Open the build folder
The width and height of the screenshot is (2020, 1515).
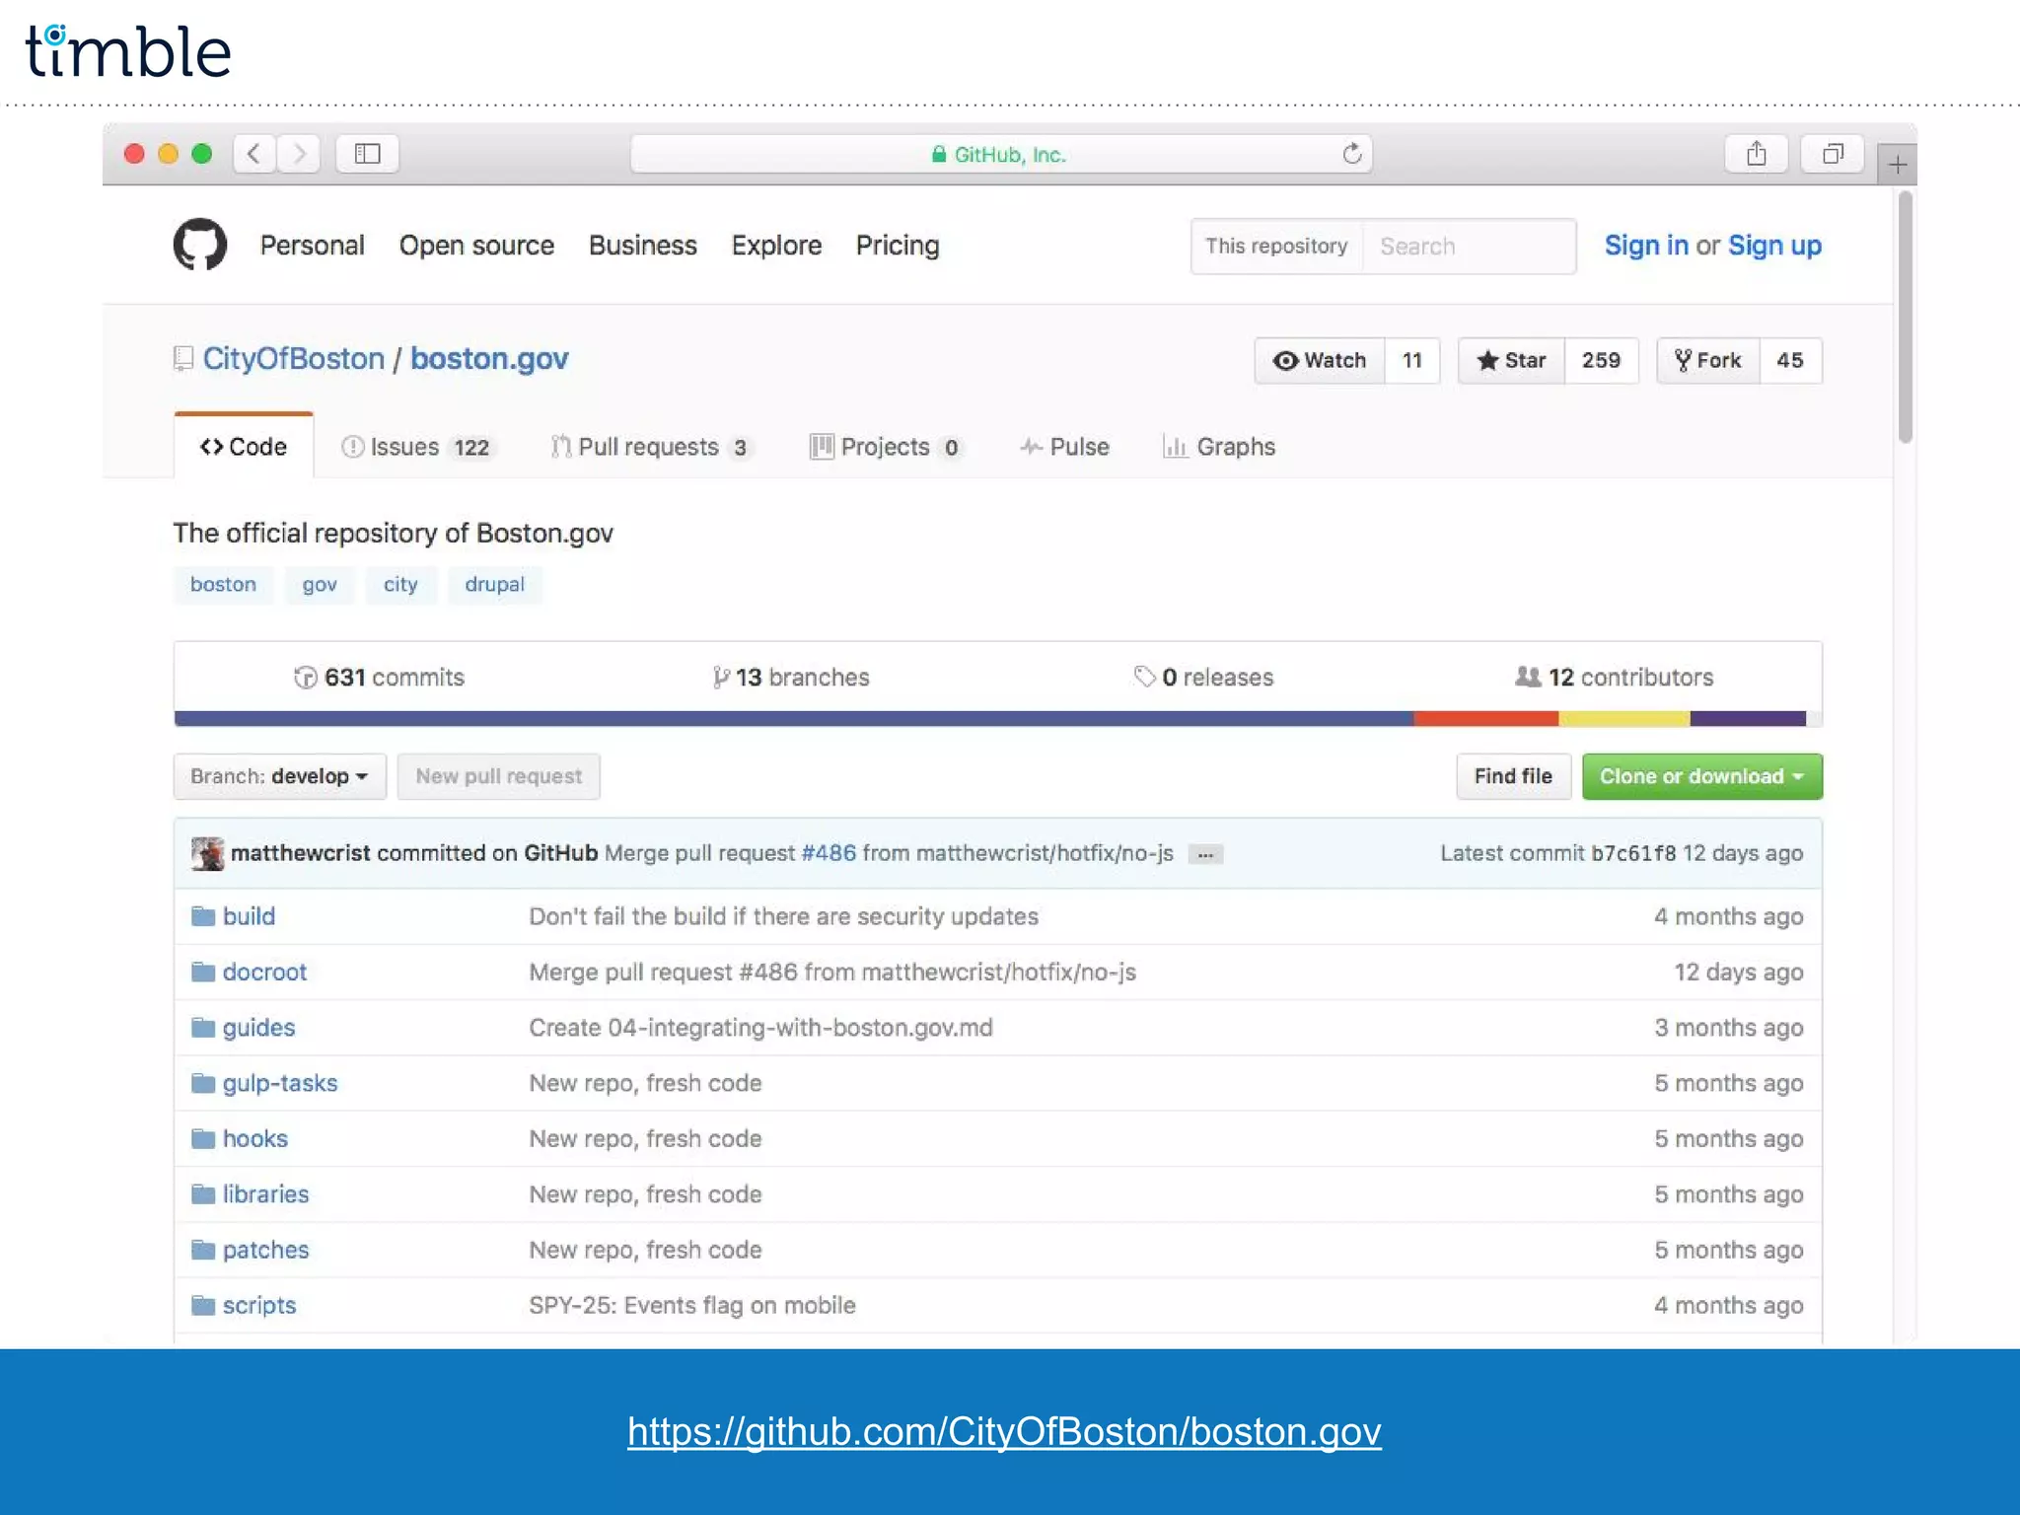coord(249,916)
